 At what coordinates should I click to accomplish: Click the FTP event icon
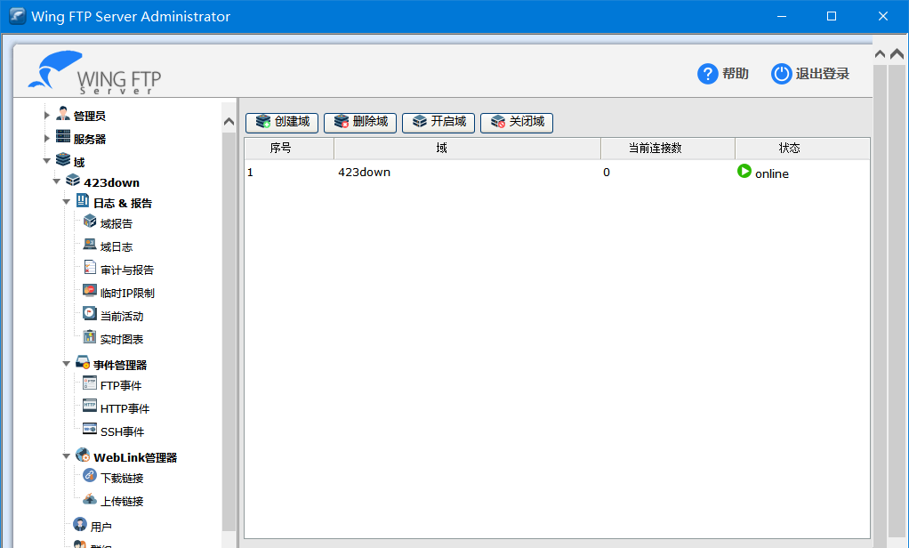point(89,384)
